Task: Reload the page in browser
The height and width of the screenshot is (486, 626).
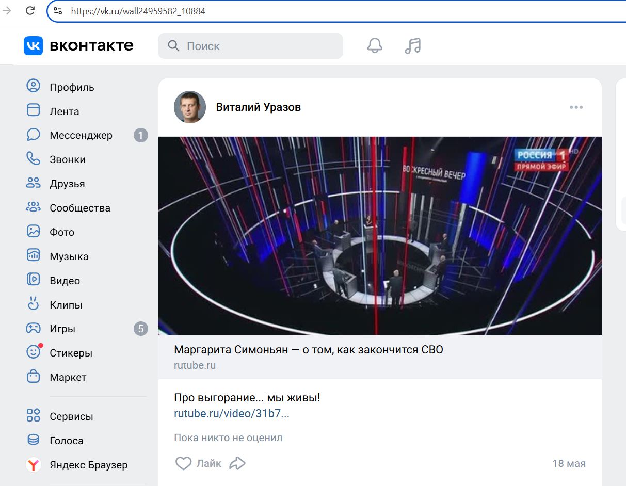Action: [x=30, y=10]
